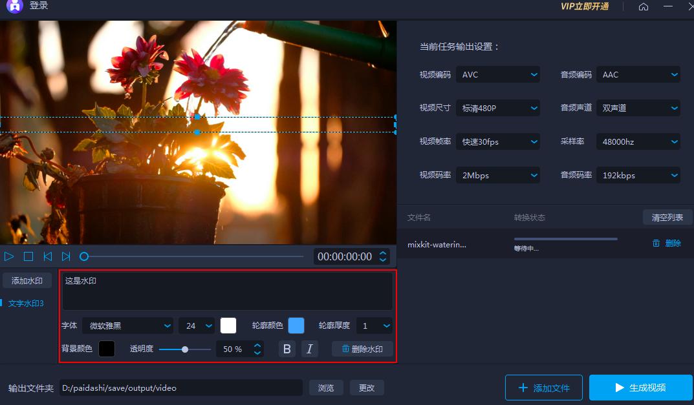Jump to the previous frame icon

(47, 256)
